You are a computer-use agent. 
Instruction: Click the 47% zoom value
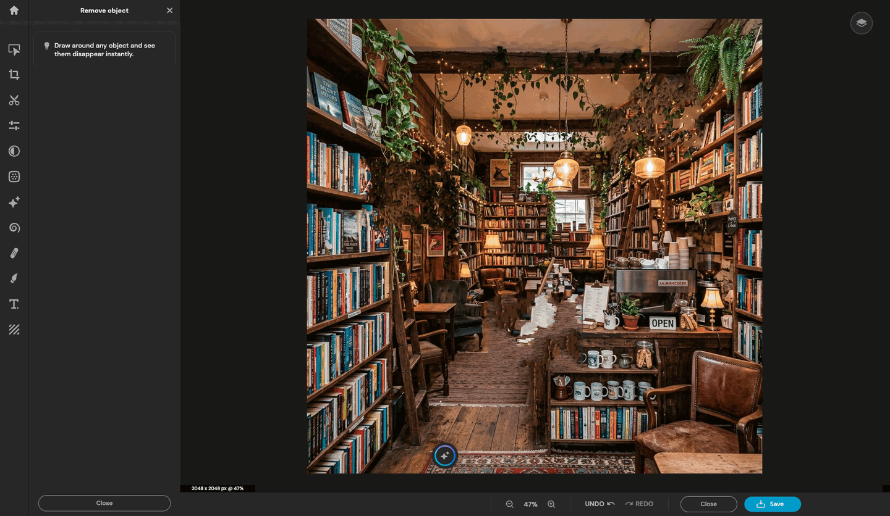530,504
